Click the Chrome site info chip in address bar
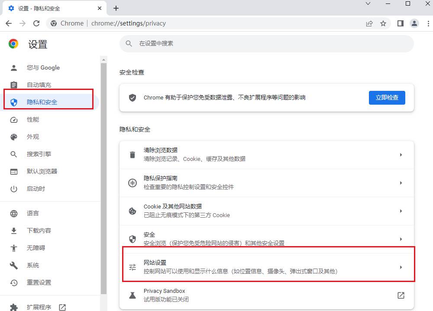This screenshot has height=311, width=433. point(67,23)
